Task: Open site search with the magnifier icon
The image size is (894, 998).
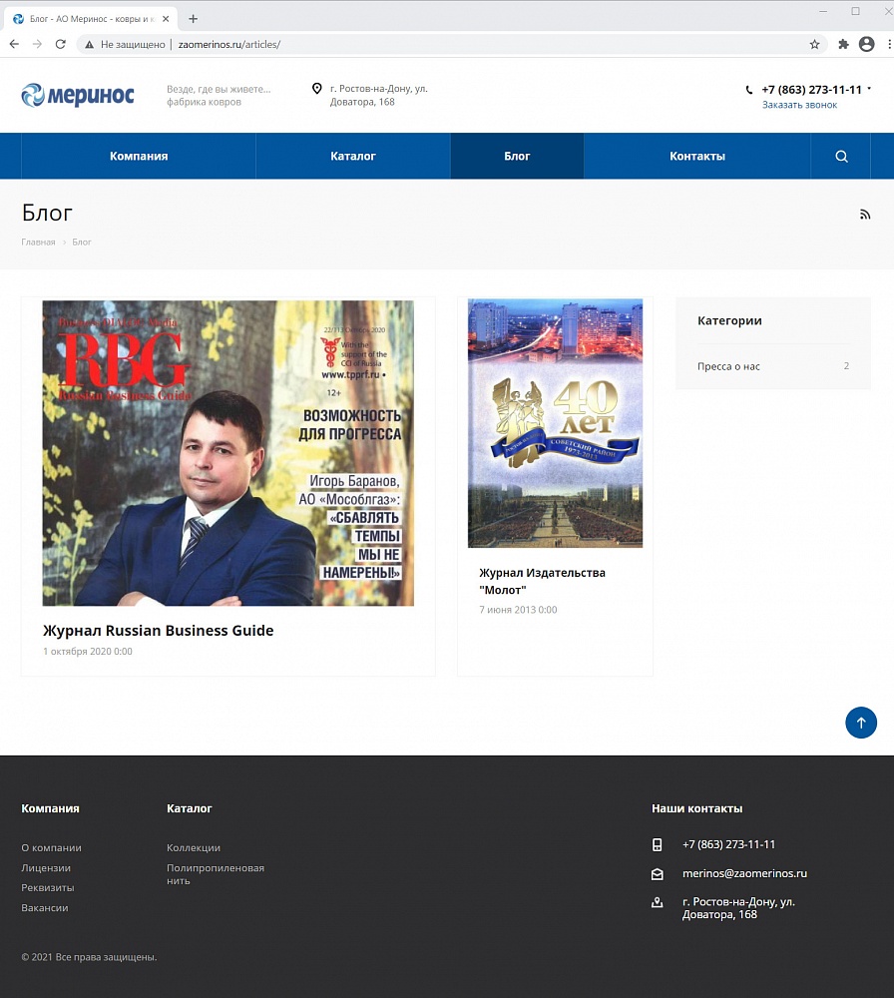Action: point(841,156)
